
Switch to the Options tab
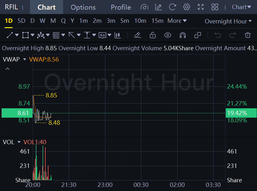pos(83,7)
